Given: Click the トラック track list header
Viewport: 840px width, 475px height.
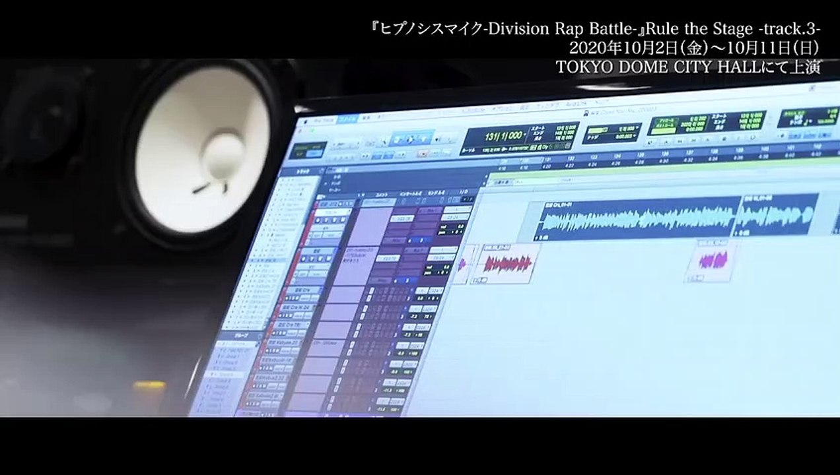Looking at the screenshot, I should (302, 172).
